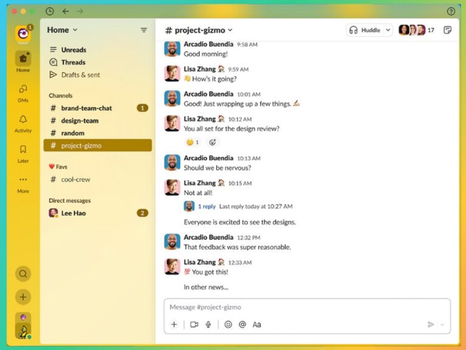This screenshot has height=350, width=466.
Task: Open direct message with Lee Hao
Action: (x=98, y=213)
